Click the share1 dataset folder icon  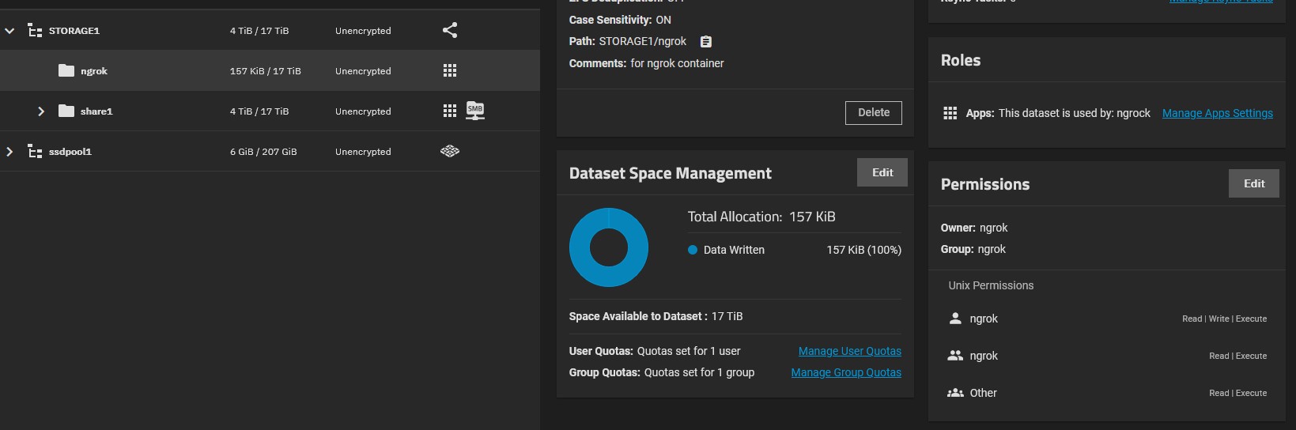pos(66,111)
